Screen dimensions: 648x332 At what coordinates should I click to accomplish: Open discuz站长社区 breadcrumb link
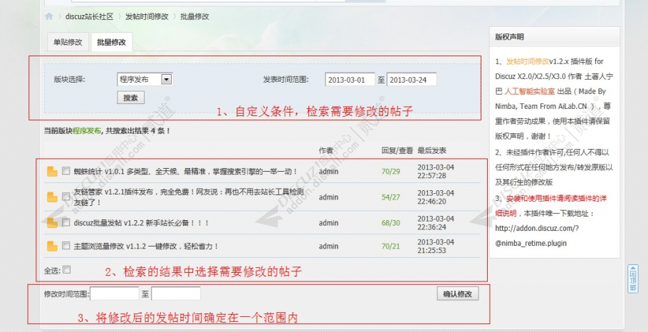coord(89,16)
